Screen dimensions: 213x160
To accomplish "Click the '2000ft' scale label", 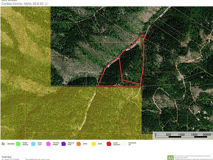I will (x=207, y=134).
